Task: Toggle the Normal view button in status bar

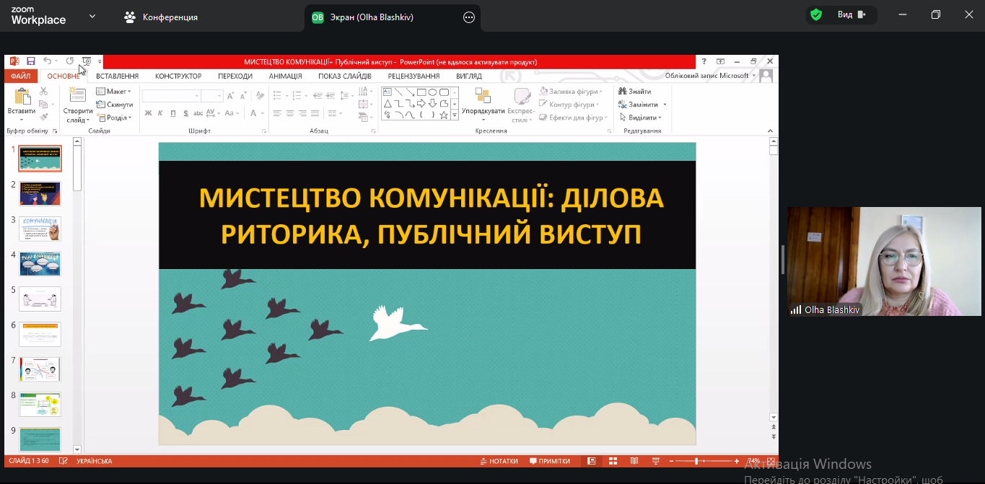Action: tap(592, 461)
